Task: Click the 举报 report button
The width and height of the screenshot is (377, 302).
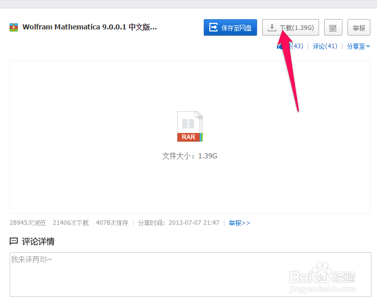Action: tap(359, 27)
